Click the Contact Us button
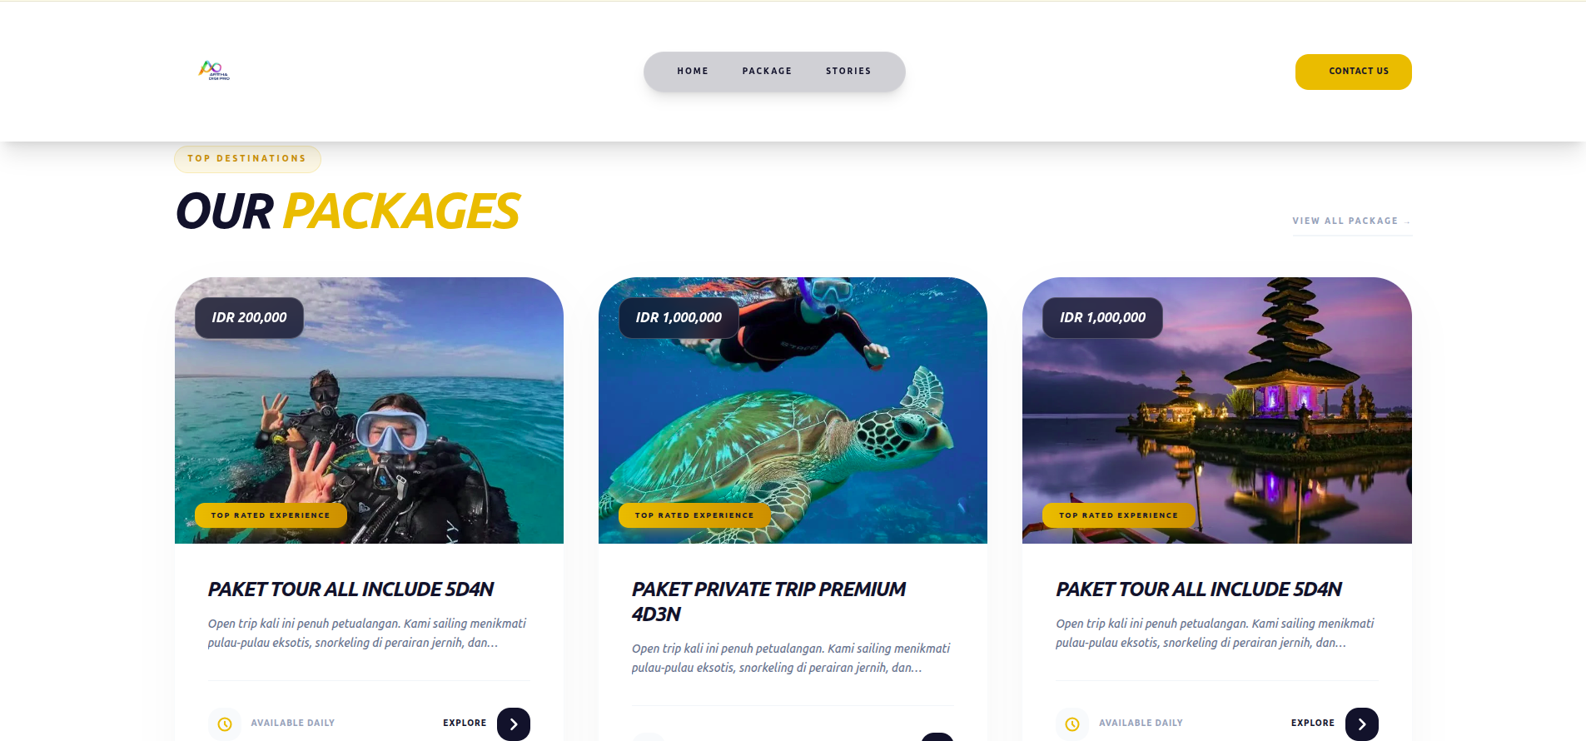This screenshot has width=1586, height=741. (x=1354, y=72)
